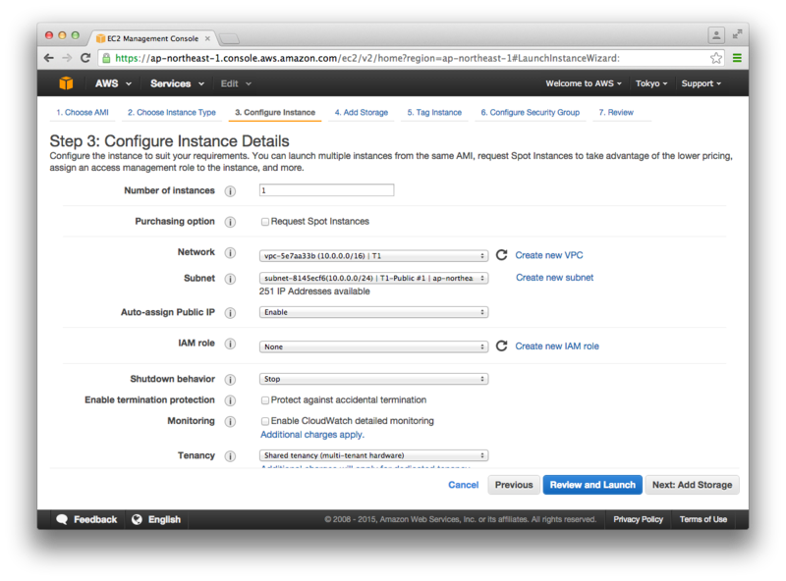Click the Review and Launch button
Viewport: 786px width, 581px height.
(592, 485)
